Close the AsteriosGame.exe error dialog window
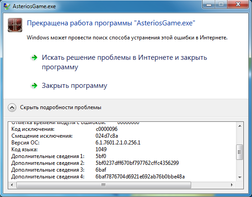 click(238, 5)
